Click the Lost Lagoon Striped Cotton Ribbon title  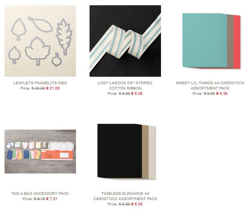125,85
